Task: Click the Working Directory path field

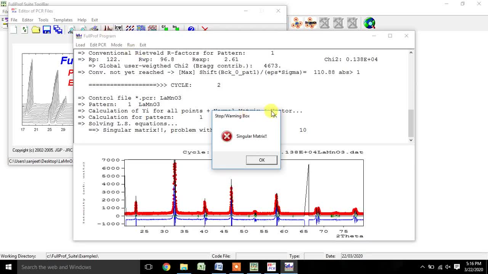Action: pyautogui.click(x=128, y=256)
